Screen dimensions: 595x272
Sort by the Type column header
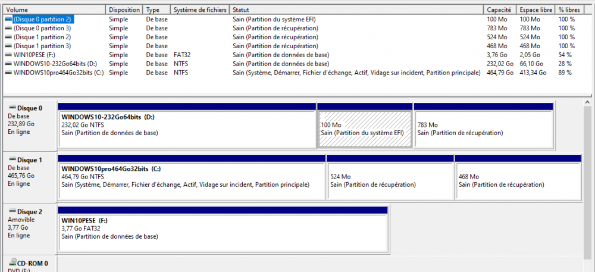(156, 10)
